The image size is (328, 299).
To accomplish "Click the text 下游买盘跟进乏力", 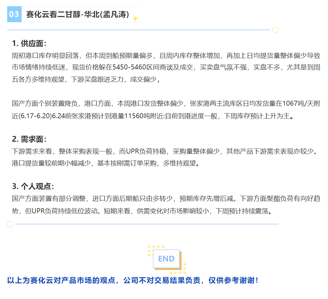I will coord(97,79).
